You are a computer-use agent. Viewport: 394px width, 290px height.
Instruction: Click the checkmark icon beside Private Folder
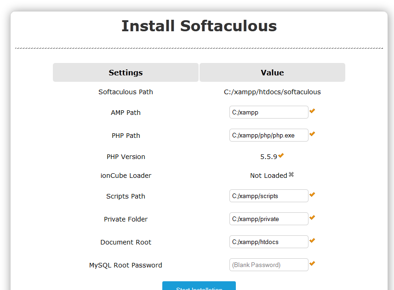(x=312, y=217)
